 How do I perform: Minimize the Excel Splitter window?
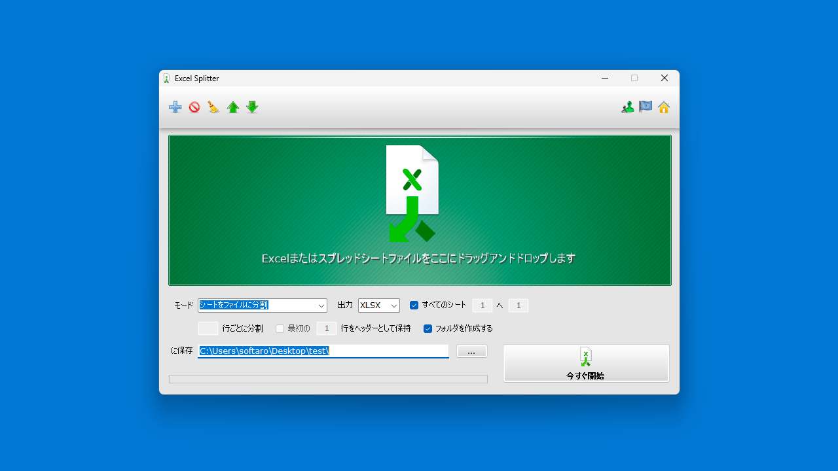(604, 78)
